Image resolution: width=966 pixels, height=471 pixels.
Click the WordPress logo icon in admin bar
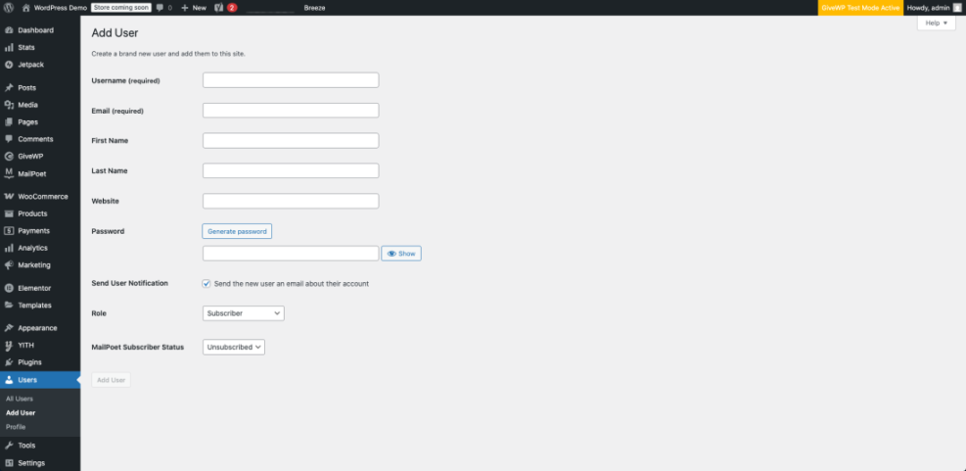pyautogui.click(x=9, y=8)
